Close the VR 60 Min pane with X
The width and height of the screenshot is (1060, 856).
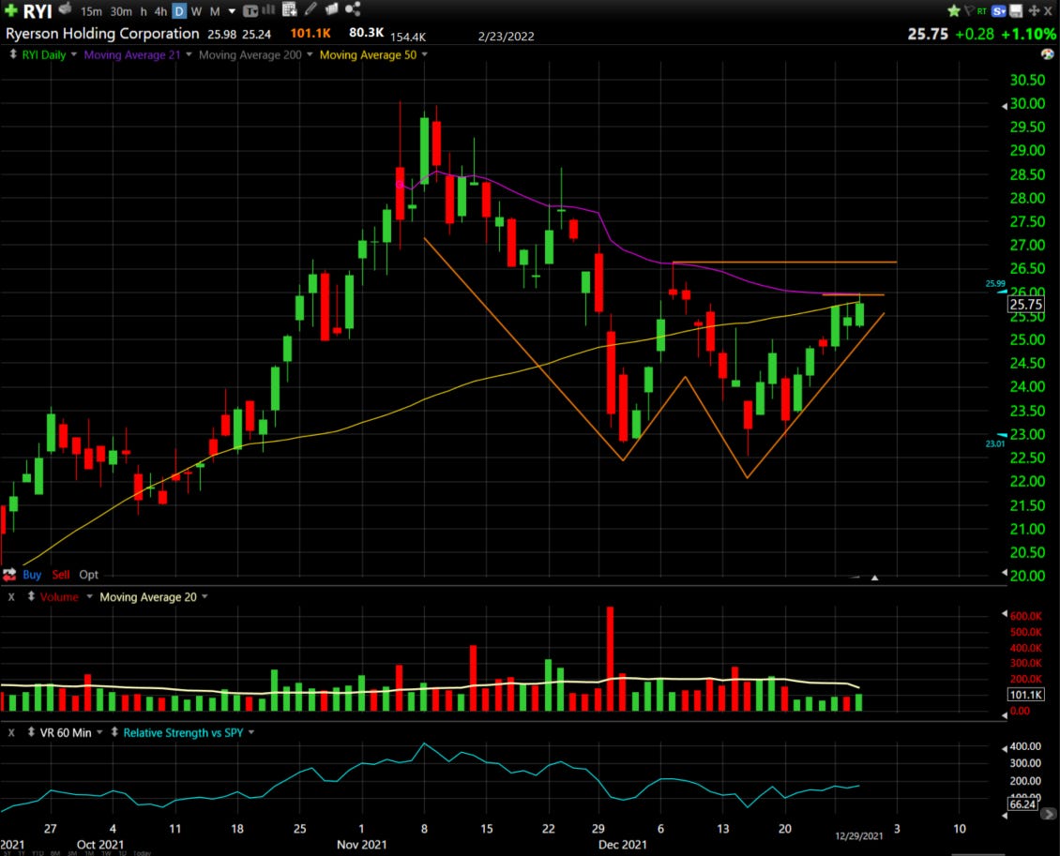coord(11,732)
